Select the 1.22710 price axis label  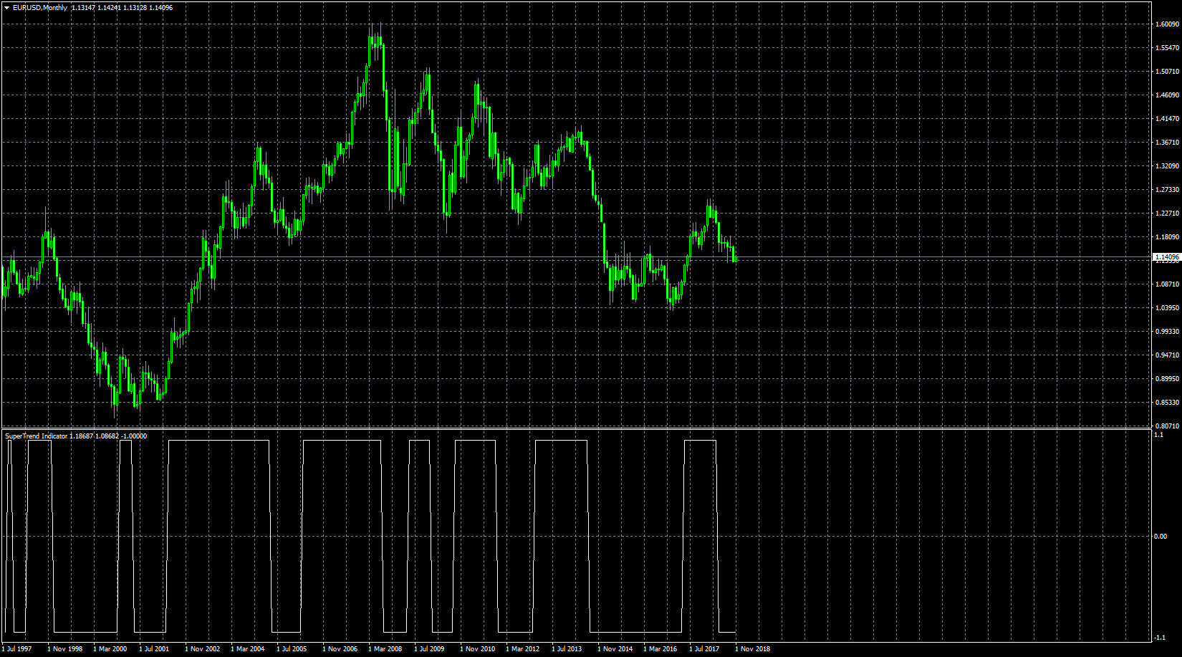click(1167, 214)
